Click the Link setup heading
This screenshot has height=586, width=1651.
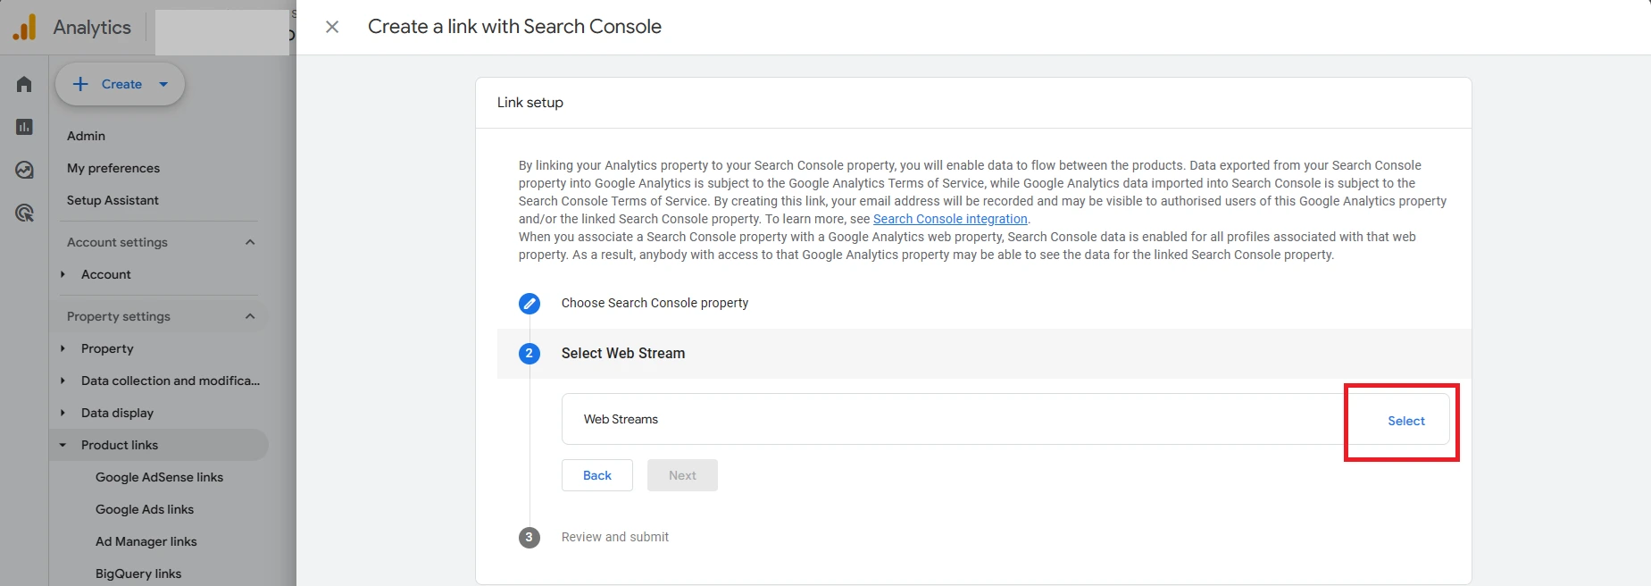(x=530, y=103)
